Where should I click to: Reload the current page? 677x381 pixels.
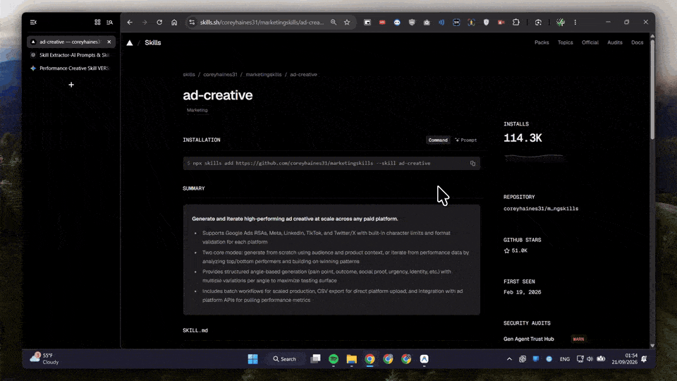159,22
